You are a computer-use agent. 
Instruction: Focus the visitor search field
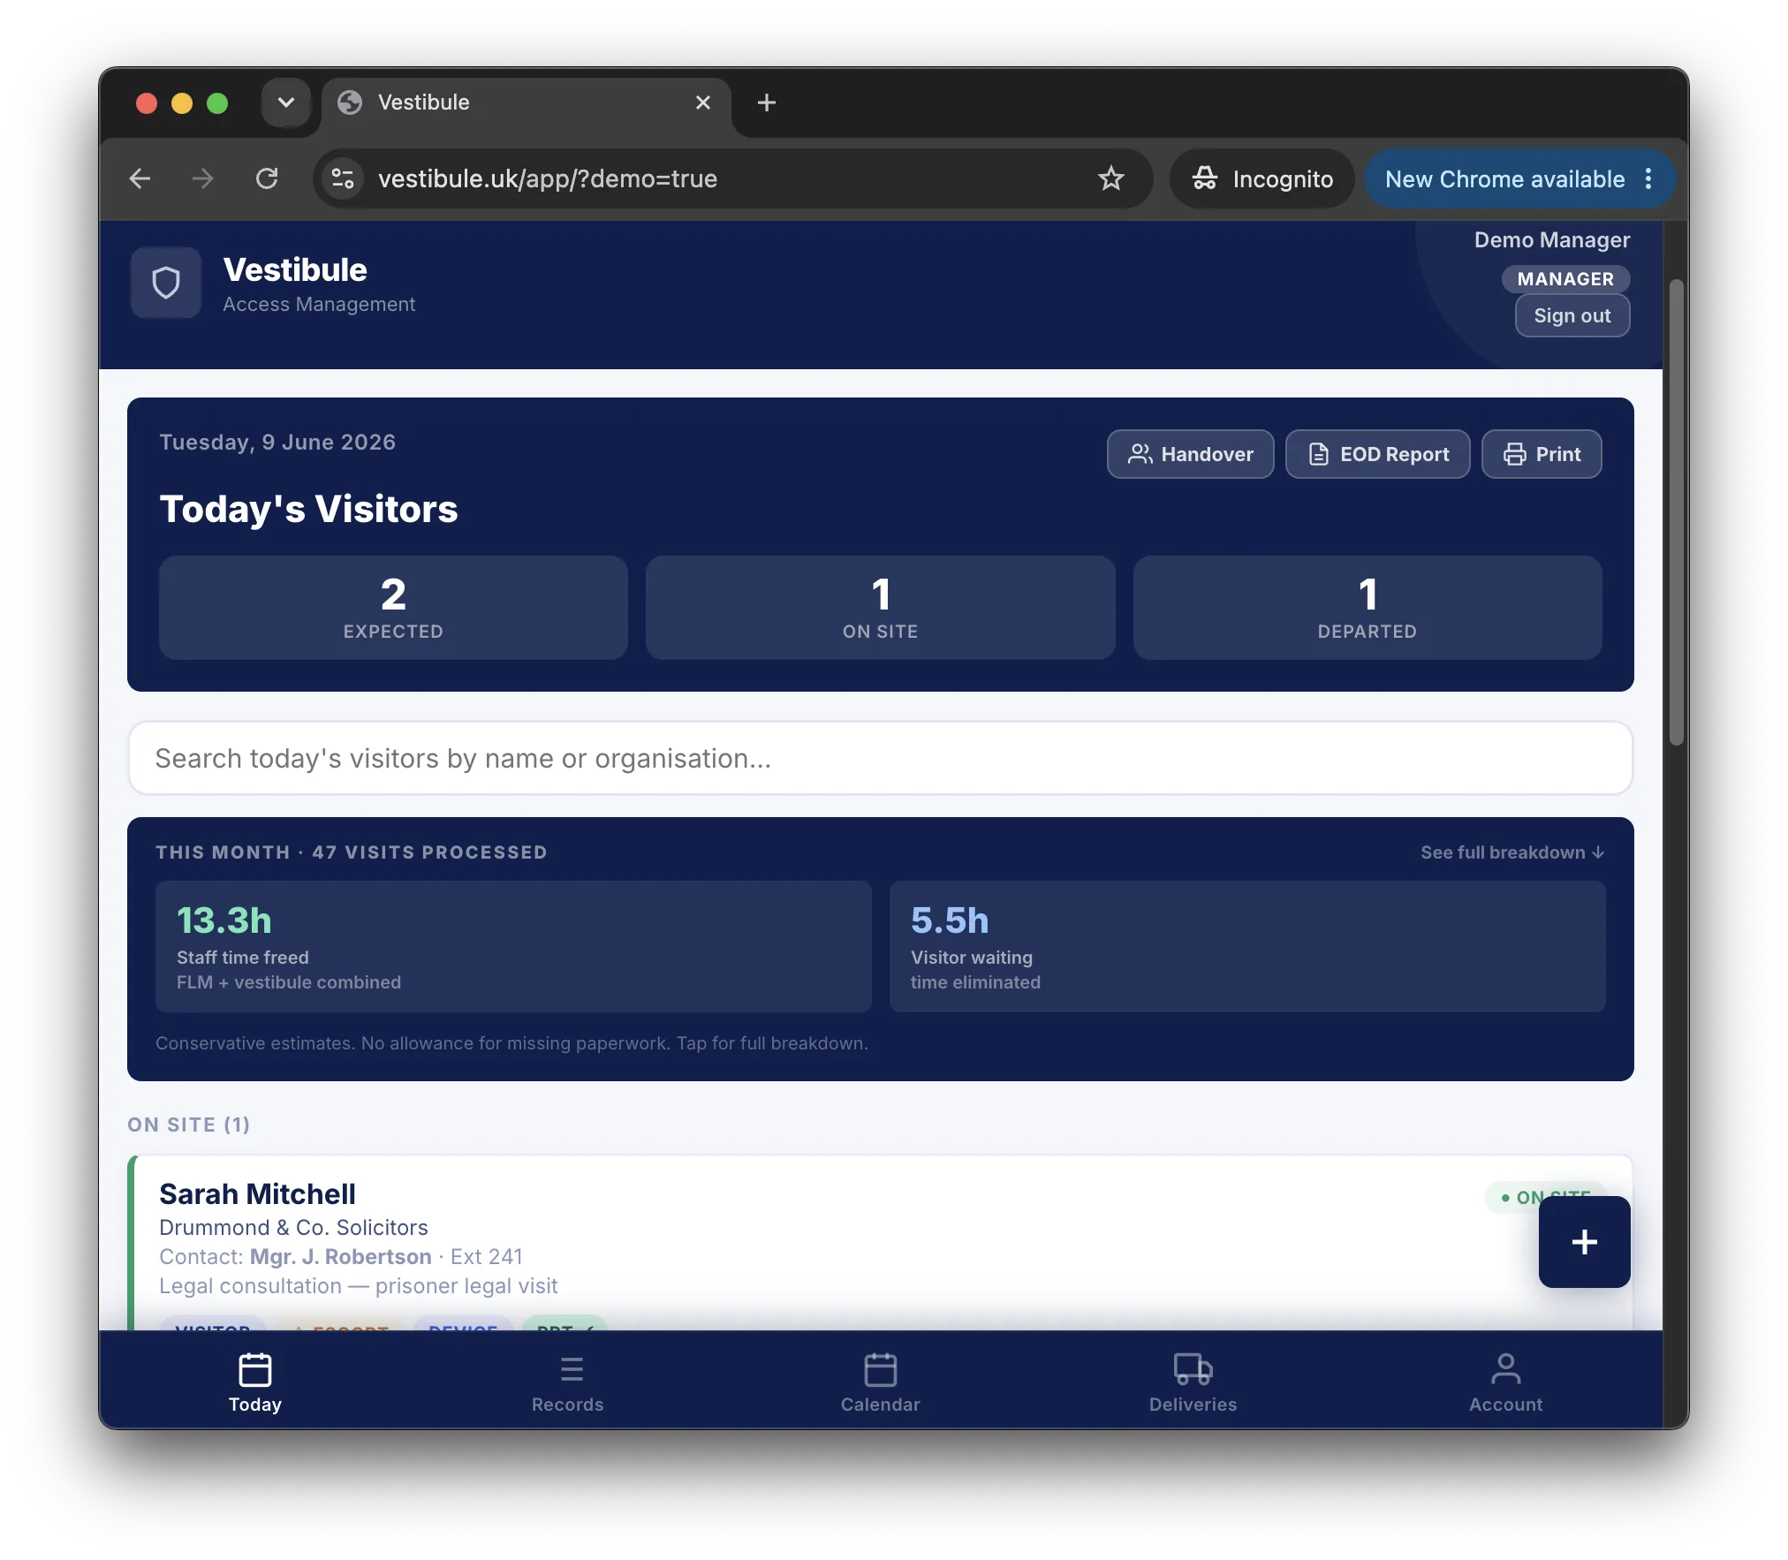[880, 759]
